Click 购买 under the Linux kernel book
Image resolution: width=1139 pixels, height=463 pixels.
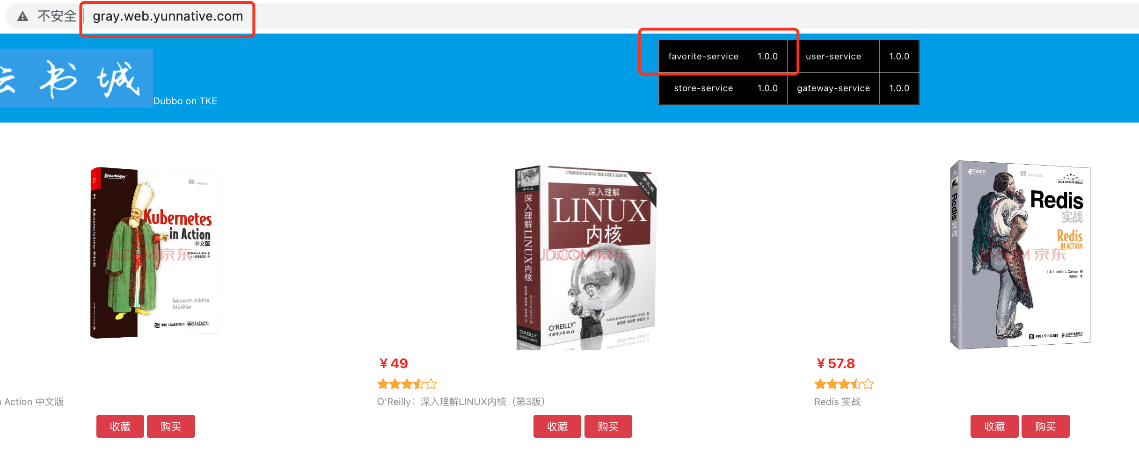(608, 427)
